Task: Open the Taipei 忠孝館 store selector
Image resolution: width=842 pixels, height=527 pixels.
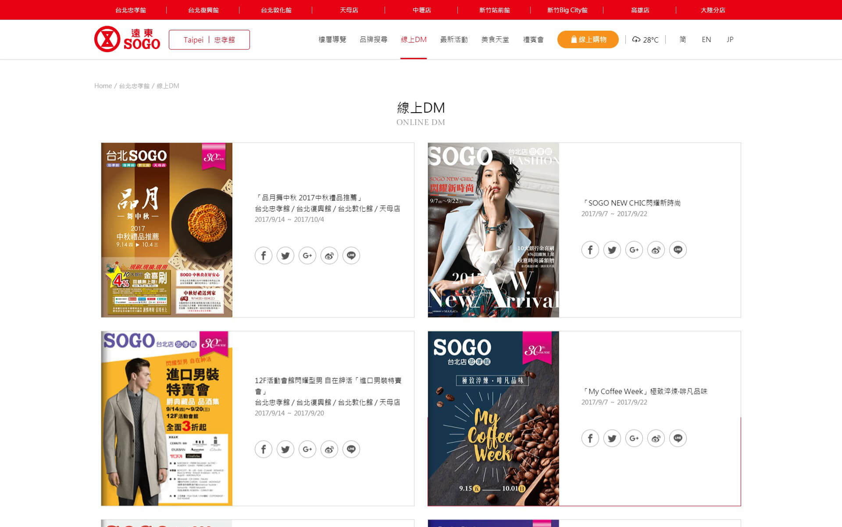Action: (x=209, y=39)
